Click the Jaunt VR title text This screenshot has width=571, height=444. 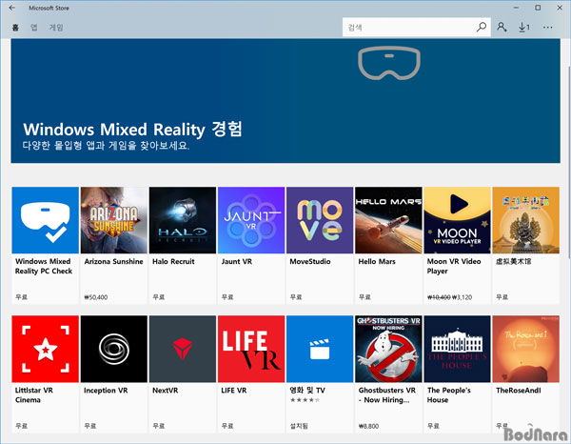click(x=237, y=261)
